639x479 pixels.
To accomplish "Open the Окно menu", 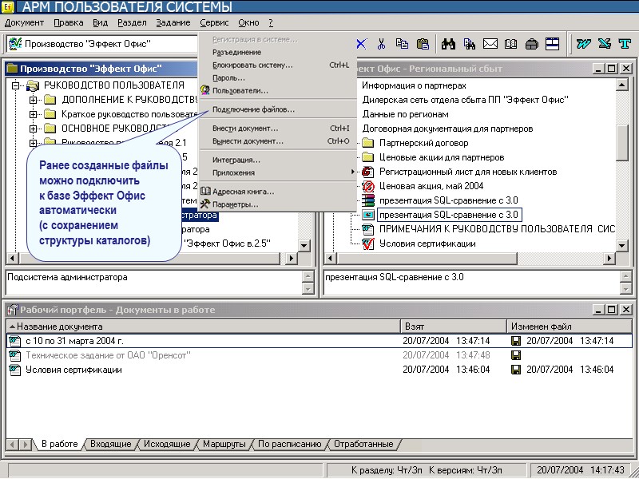I will pos(248,23).
